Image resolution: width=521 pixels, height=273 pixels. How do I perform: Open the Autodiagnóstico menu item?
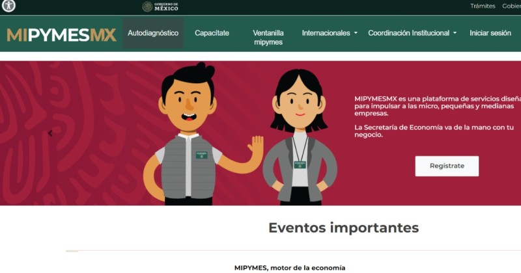point(153,33)
